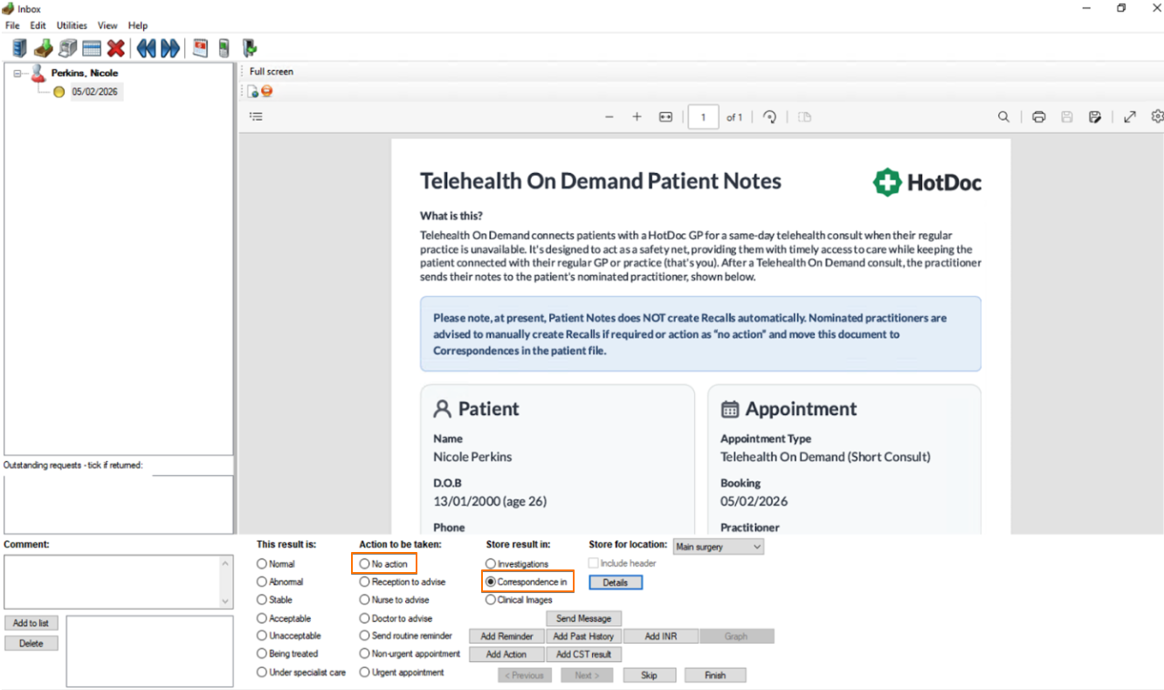Select Send routine reminder option
This screenshot has height=690, width=1164.
(x=364, y=636)
